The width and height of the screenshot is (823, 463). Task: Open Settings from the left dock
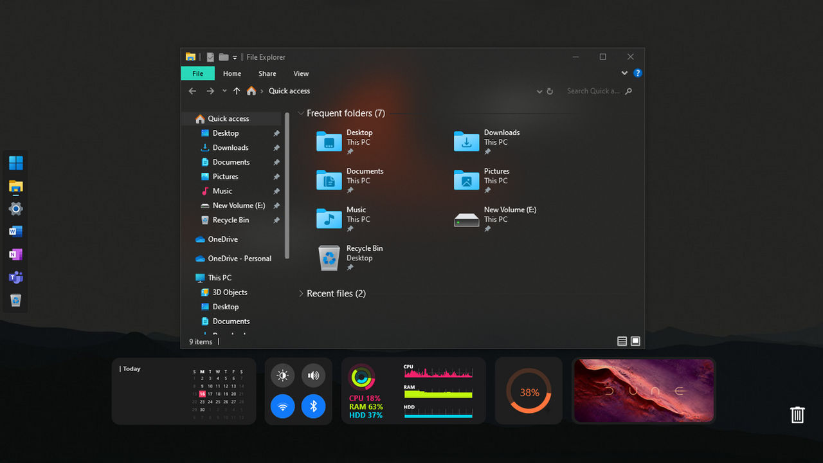[x=15, y=208]
